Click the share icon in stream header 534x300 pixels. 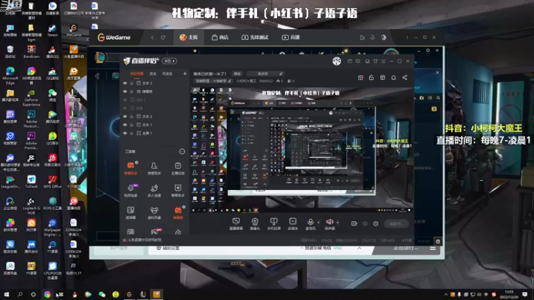(x=405, y=77)
